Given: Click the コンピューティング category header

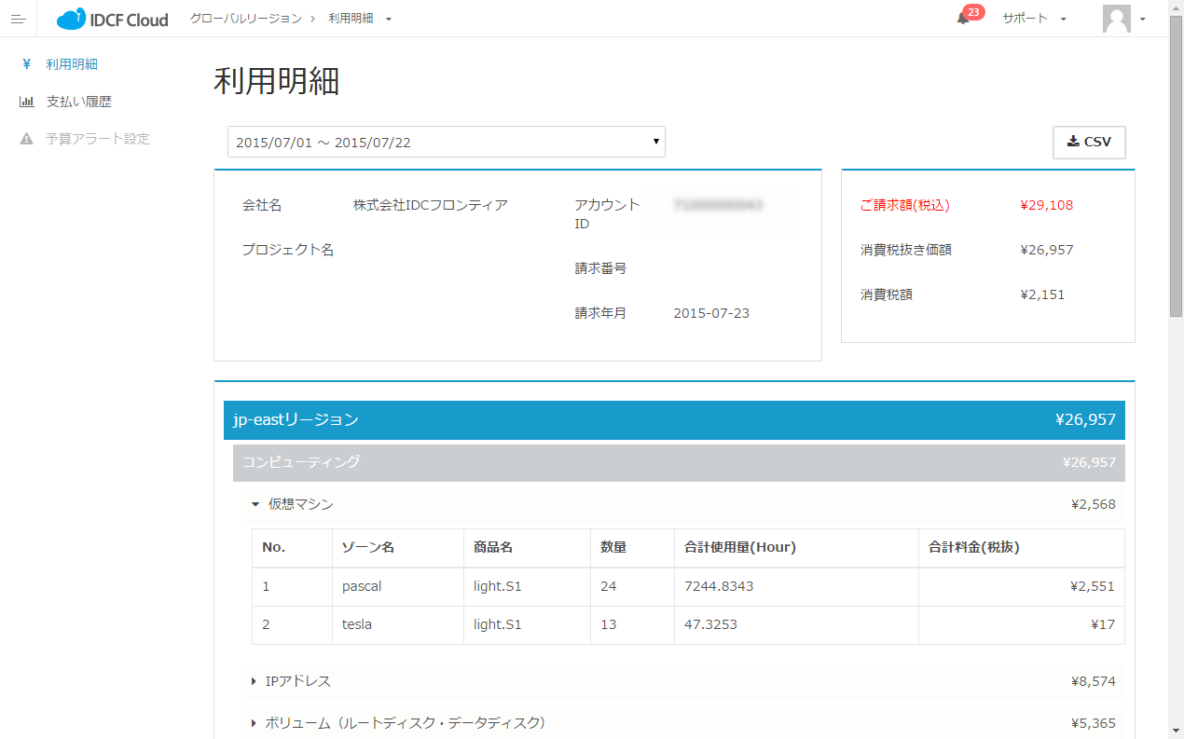Looking at the screenshot, I should [678, 462].
